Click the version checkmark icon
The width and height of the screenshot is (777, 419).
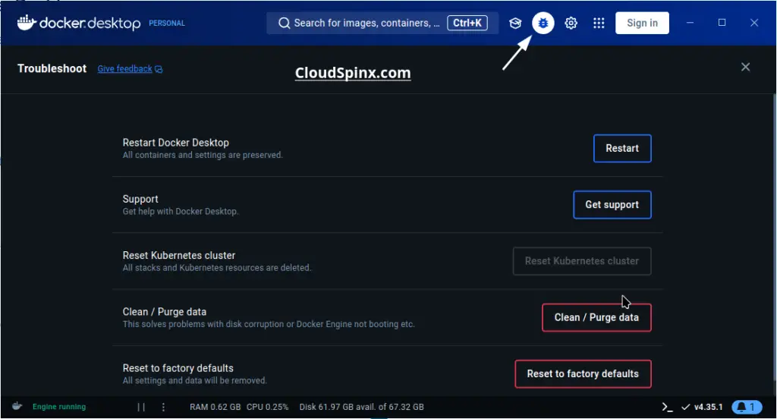[x=686, y=407]
